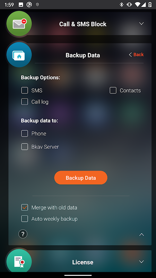Open the help question mark icon
This screenshot has height=278, width=156.
[x=23, y=234]
